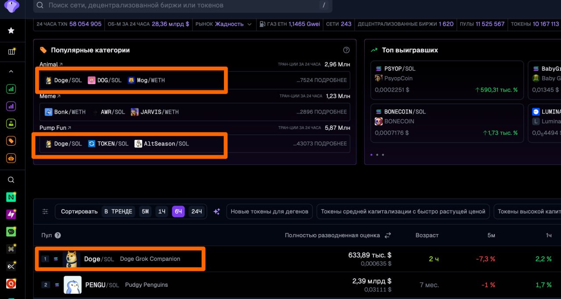Focus the network and token search field
561x299 pixels.
[x=183, y=6]
